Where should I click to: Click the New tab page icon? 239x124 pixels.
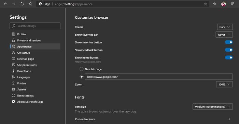pyautogui.click(x=13, y=59)
